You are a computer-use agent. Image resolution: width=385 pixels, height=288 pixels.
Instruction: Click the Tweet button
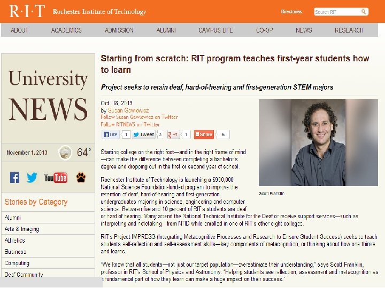(x=144, y=134)
